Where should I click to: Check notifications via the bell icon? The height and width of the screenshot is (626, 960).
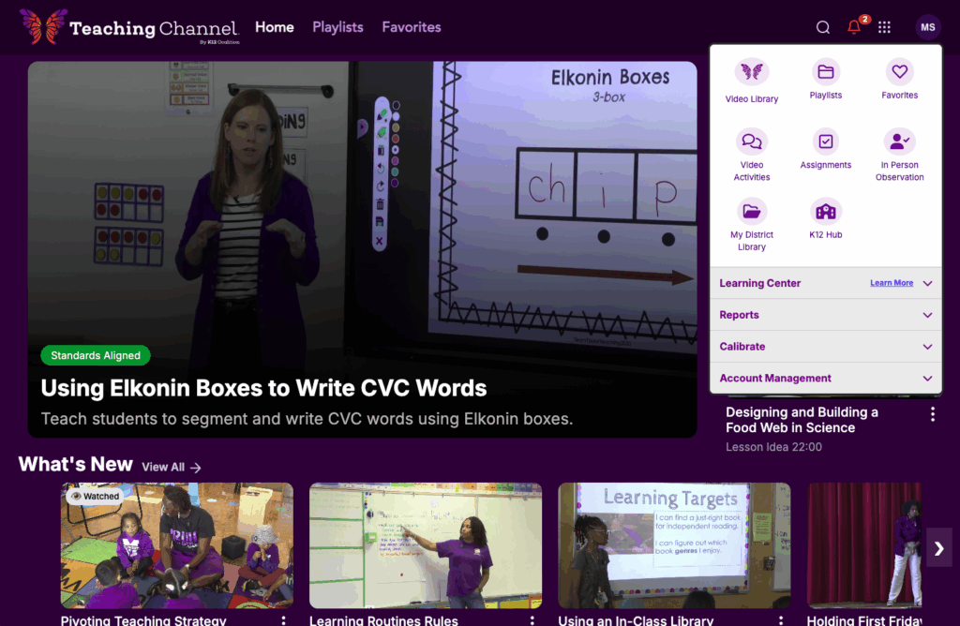(852, 27)
